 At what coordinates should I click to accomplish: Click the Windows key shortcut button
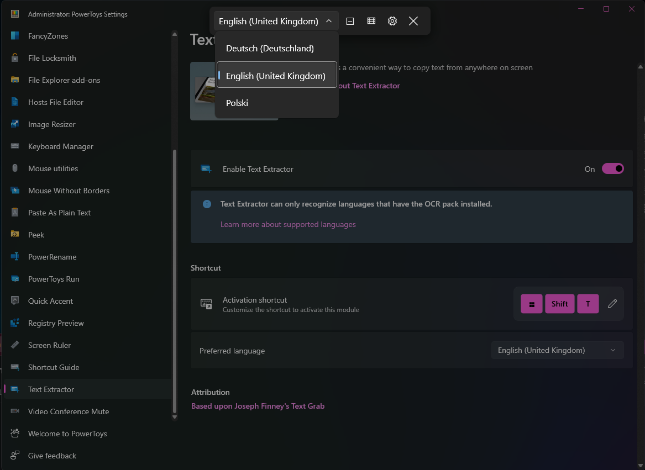coord(532,304)
